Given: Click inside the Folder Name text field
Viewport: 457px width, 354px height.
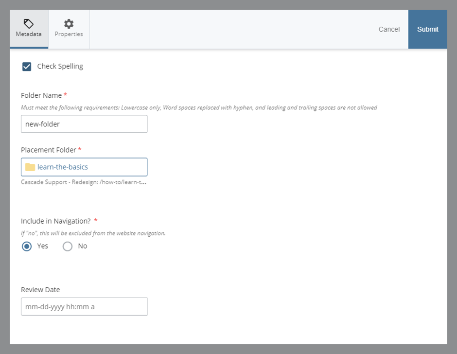Looking at the screenshot, I should click(x=84, y=124).
